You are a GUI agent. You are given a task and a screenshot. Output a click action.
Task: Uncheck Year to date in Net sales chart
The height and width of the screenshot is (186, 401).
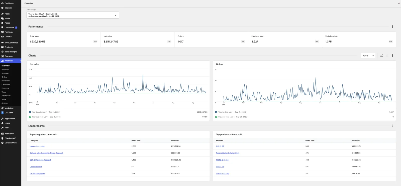(30, 112)
